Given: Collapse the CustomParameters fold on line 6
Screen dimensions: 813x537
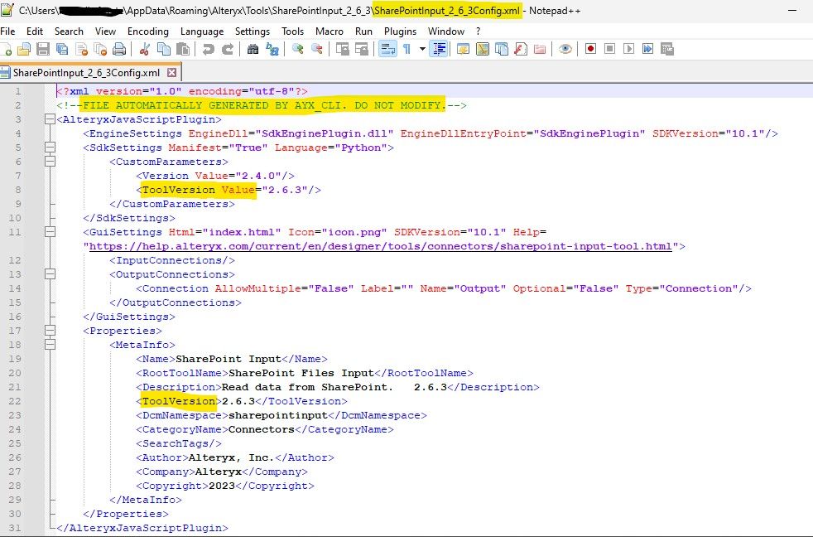Looking at the screenshot, I should coord(50,162).
